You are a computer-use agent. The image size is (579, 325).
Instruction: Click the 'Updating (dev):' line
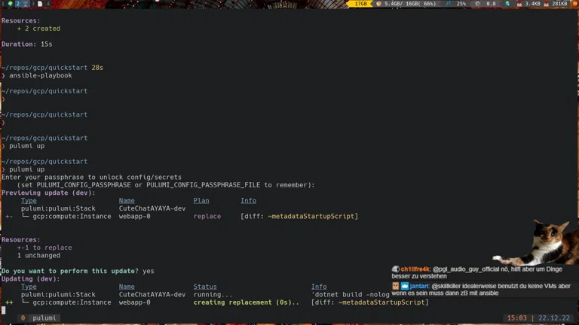coord(31,279)
